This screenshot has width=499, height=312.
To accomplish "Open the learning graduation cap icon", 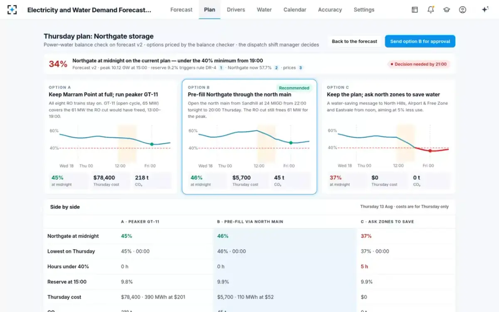I will [x=447, y=10].
